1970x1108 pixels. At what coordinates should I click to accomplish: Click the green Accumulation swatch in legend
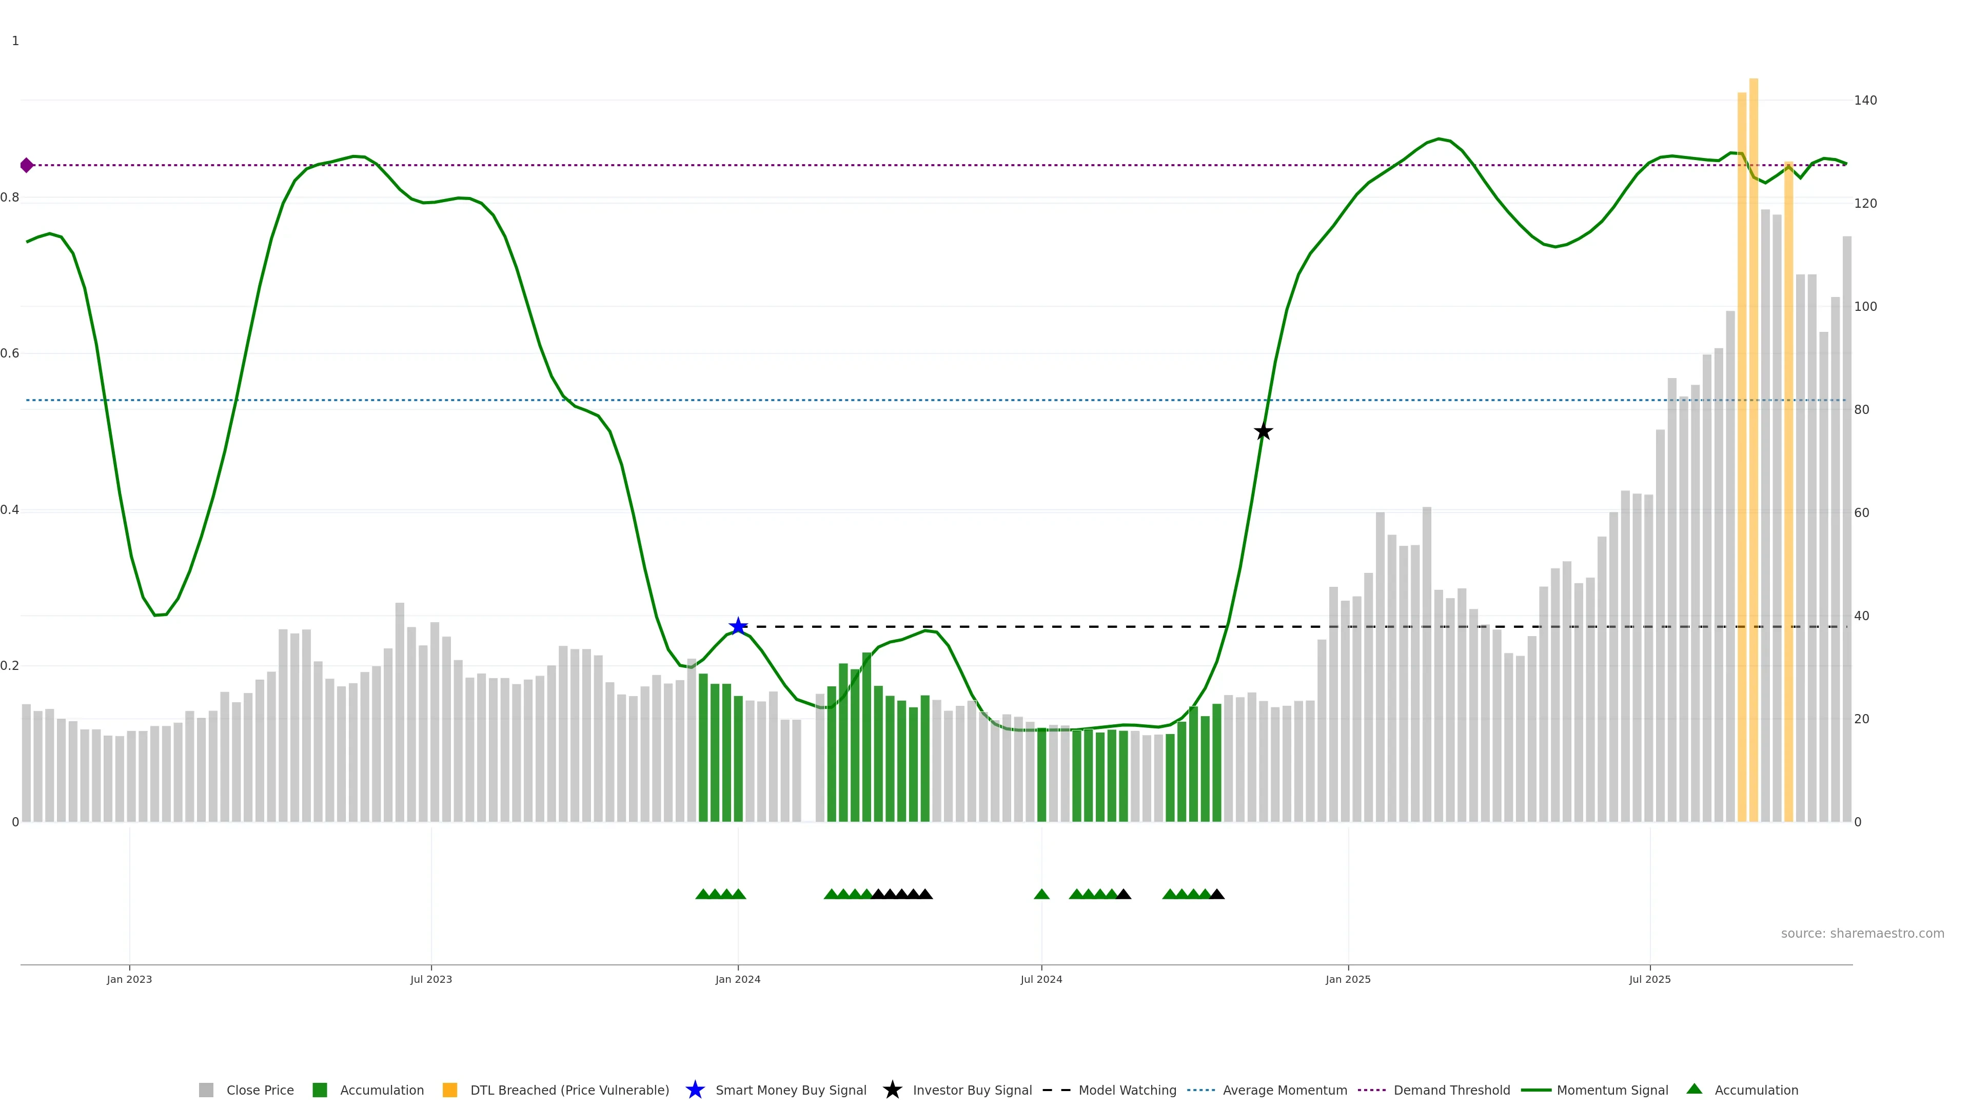320,1091
